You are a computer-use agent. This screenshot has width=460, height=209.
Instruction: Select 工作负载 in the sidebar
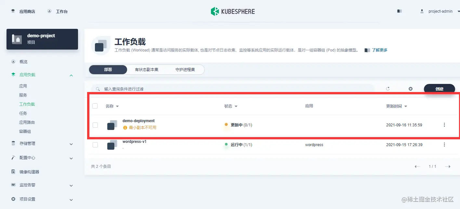[27, 104]
